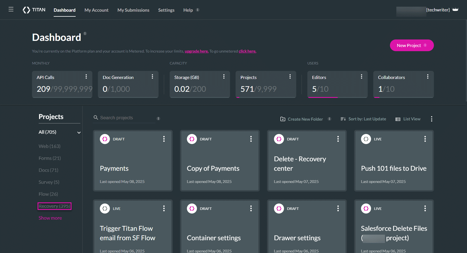Click the Titan logo icon
The height and width of the screenshot is (253, 467).
(x=26, y=10)
